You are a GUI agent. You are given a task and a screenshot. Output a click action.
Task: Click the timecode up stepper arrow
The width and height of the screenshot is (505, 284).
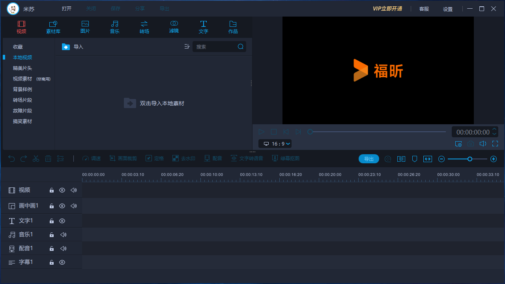(494, 129)
